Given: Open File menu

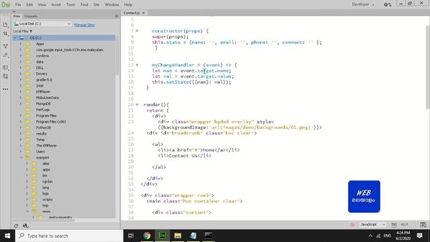Looking at the screenshot, I should point(18,5).
